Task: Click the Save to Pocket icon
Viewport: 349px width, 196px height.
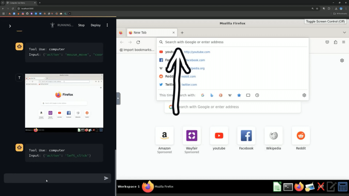Action: coord(327,42)
